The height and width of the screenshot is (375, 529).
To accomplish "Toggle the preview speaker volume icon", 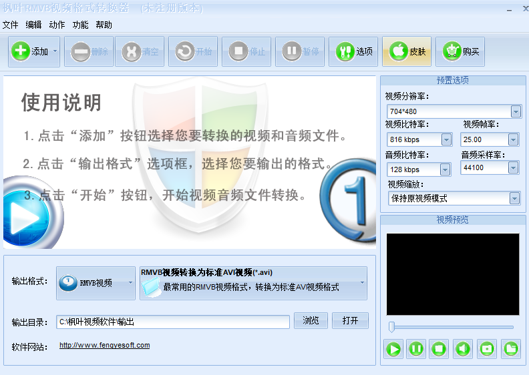I will 462,349.
